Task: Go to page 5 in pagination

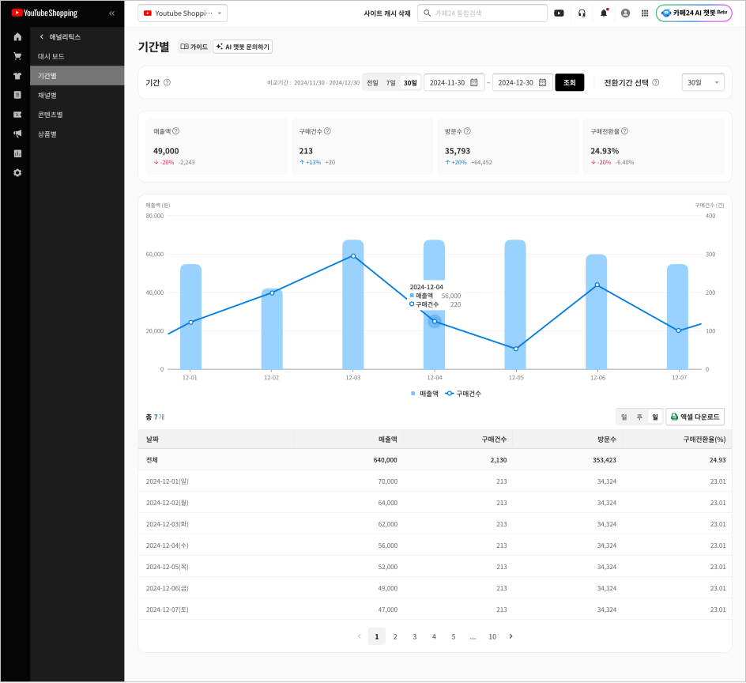Action: (x=454, y=636)
